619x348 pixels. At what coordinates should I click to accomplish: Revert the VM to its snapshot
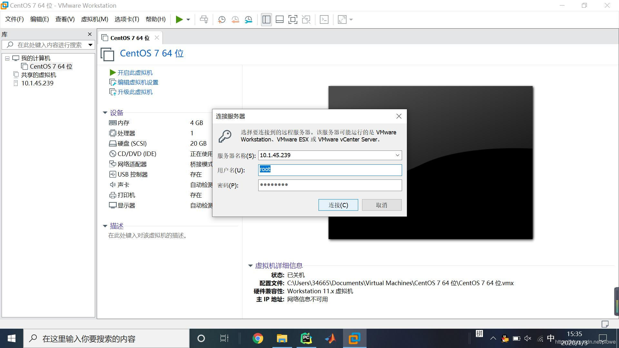tap(235, 19)
